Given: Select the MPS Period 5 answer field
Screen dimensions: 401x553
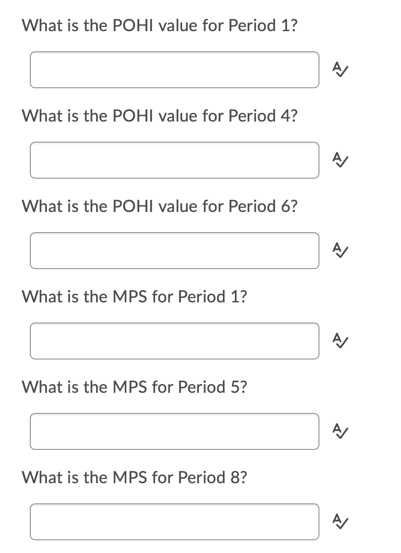Looking at the screenshot, I should click(174, 432).
